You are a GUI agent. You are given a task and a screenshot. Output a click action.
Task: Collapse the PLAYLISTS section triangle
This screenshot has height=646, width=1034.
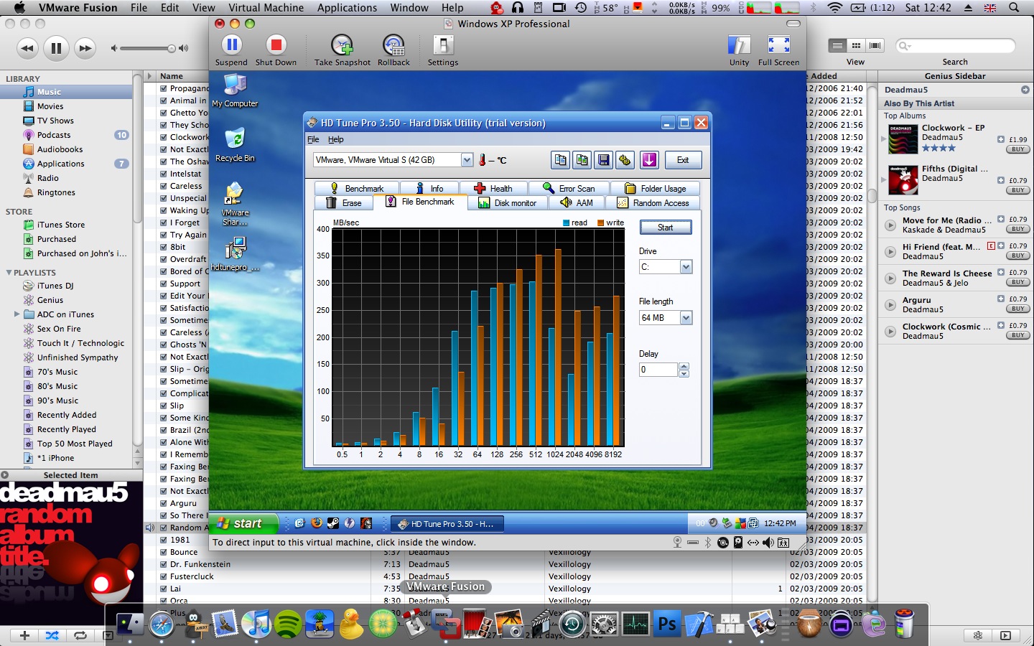9,273
